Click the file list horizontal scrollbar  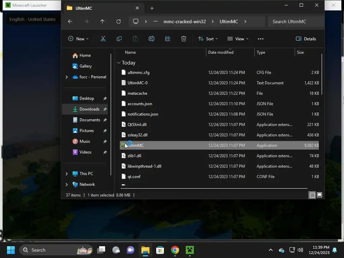click(x=214, y=188)
